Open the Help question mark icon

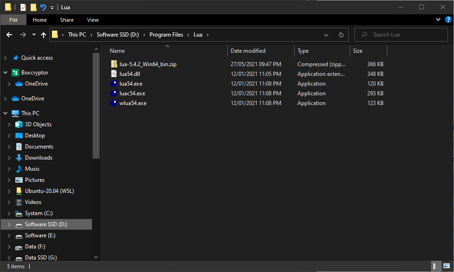[448, 19]
